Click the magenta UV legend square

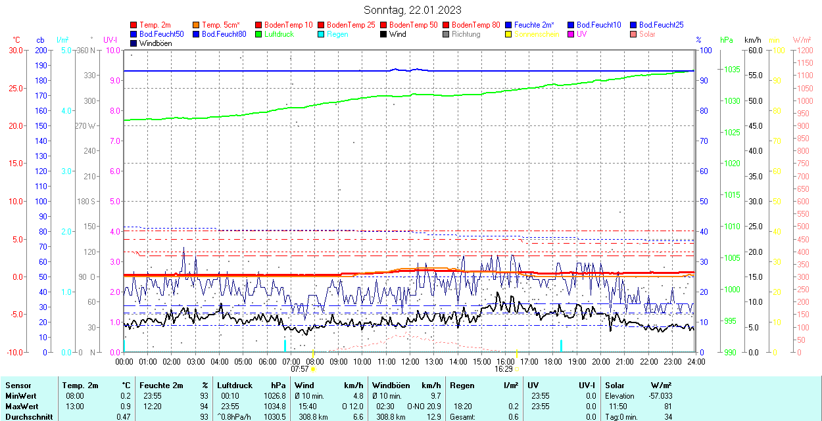click(x=571, y=34)
